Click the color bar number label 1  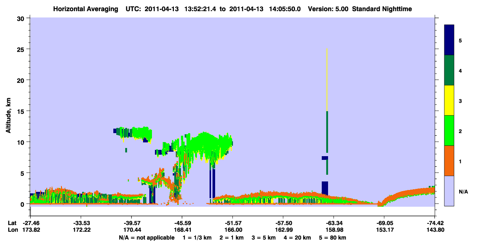(x=460, y=161)
